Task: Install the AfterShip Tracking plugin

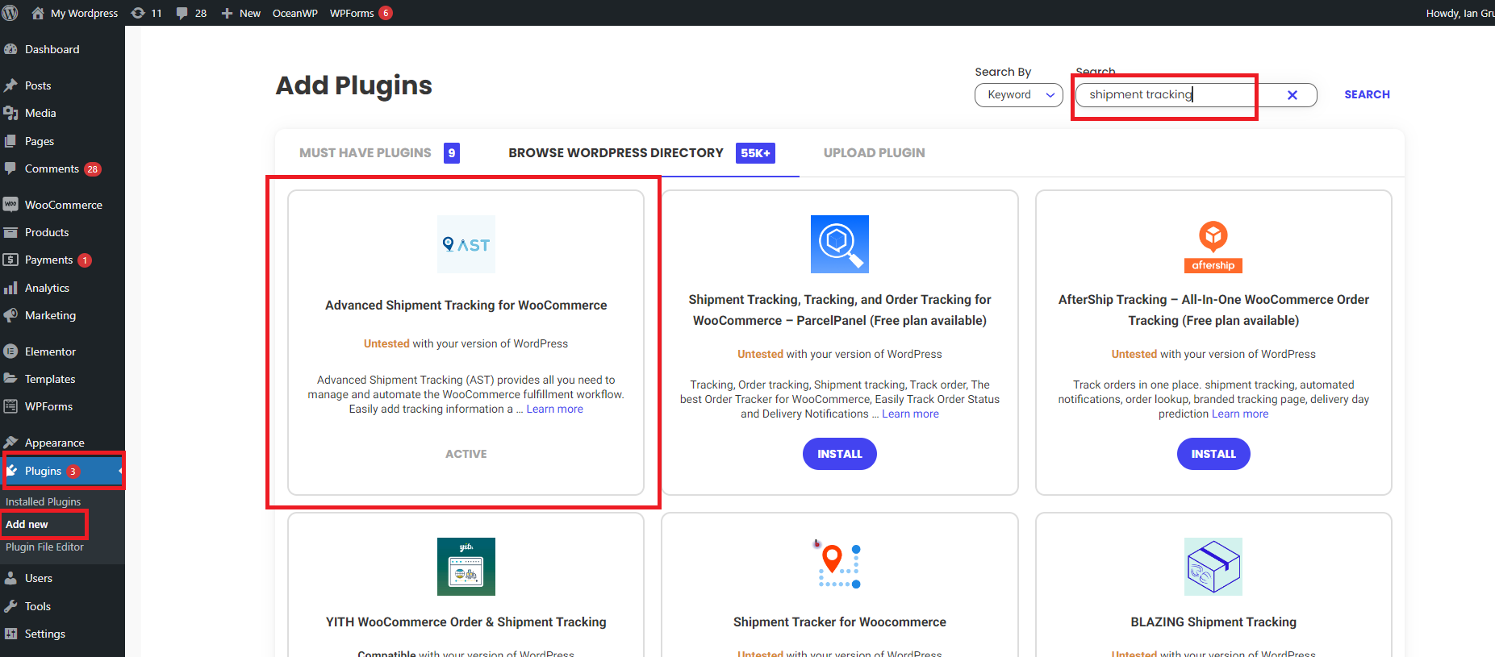Action: coord(1213,454)
